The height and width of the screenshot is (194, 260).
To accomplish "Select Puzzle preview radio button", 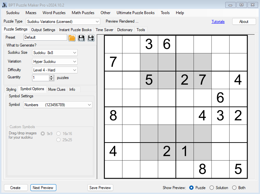I will (x=191, y=188).
